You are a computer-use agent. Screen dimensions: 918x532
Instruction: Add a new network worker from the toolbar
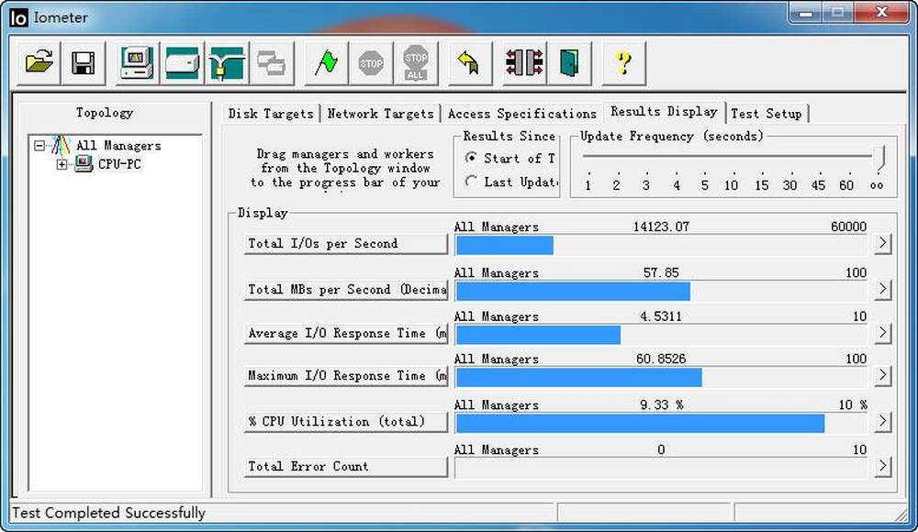pos(227,62)
